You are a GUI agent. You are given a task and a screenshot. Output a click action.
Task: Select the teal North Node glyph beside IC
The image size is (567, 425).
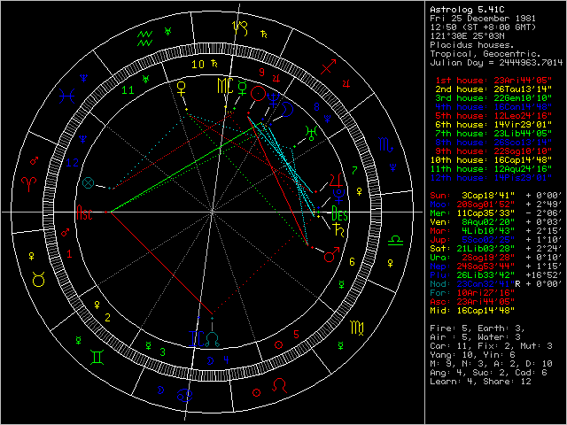213,339
